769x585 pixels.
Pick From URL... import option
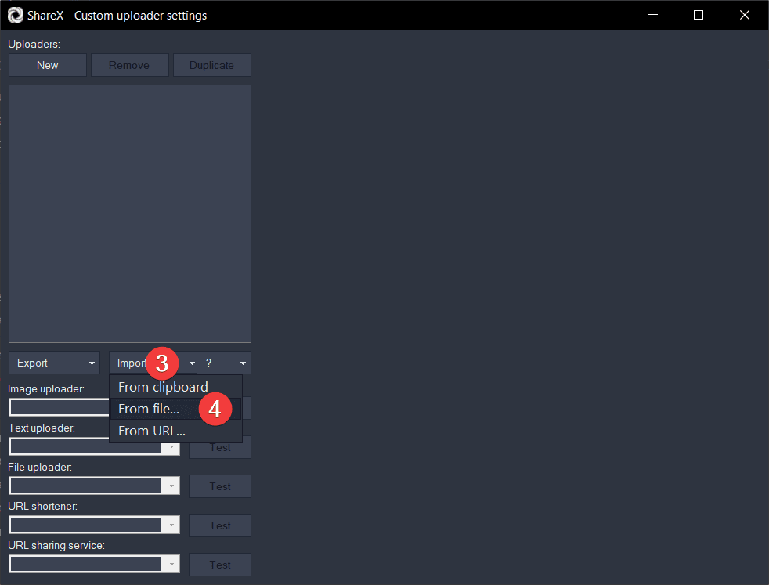(152, 431)
